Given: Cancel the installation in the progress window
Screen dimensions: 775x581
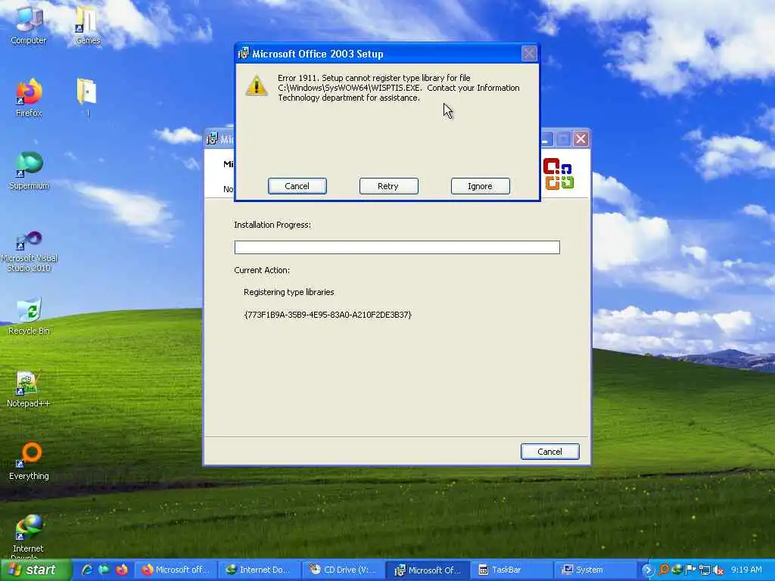Looking at the screenshot, I should 549,452.
